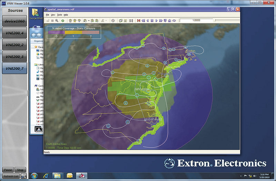Open a file with the toolbar folder icon
Viewport: 276px width, 181px height.
(48, 21)
